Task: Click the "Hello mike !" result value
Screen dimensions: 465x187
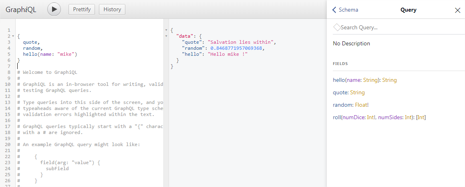Action: coord(227,54)
